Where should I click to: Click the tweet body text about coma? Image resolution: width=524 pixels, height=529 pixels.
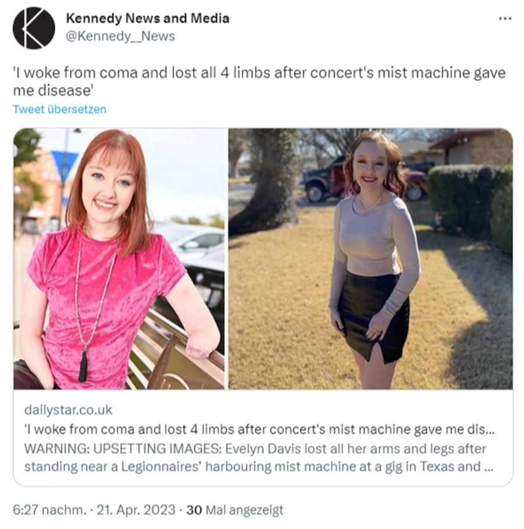pos(259,82)
